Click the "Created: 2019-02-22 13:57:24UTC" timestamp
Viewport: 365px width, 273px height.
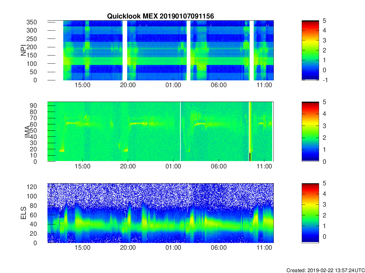[325, 270]
